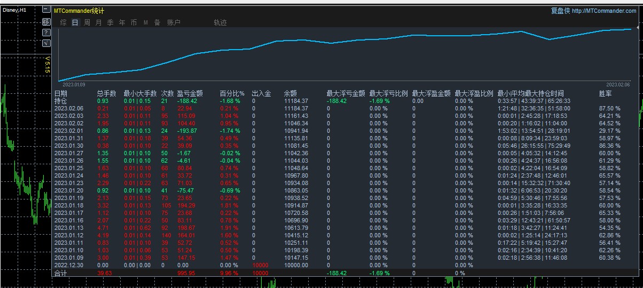Switch to the 季 quarterly tab

coord(110,22)
